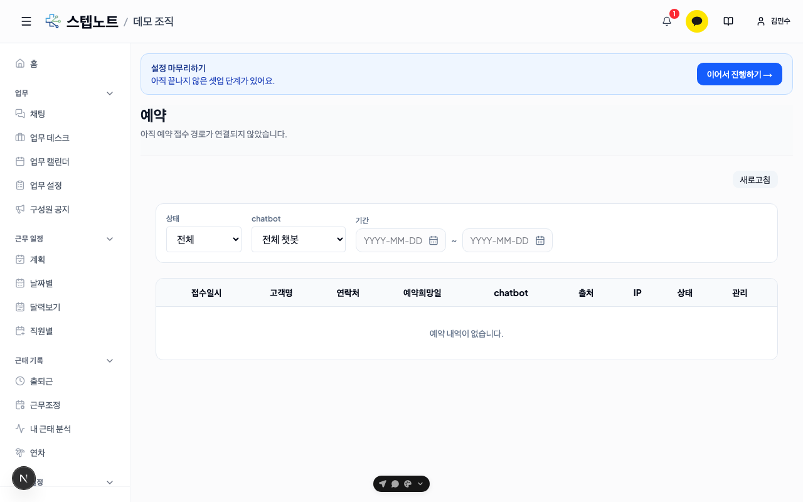Image resolution: width=803 pixels, height=502 pixels.
Task: Open 구성원 공지 in the sidebar
Action: pyautogui.click(x=65, y=209)
